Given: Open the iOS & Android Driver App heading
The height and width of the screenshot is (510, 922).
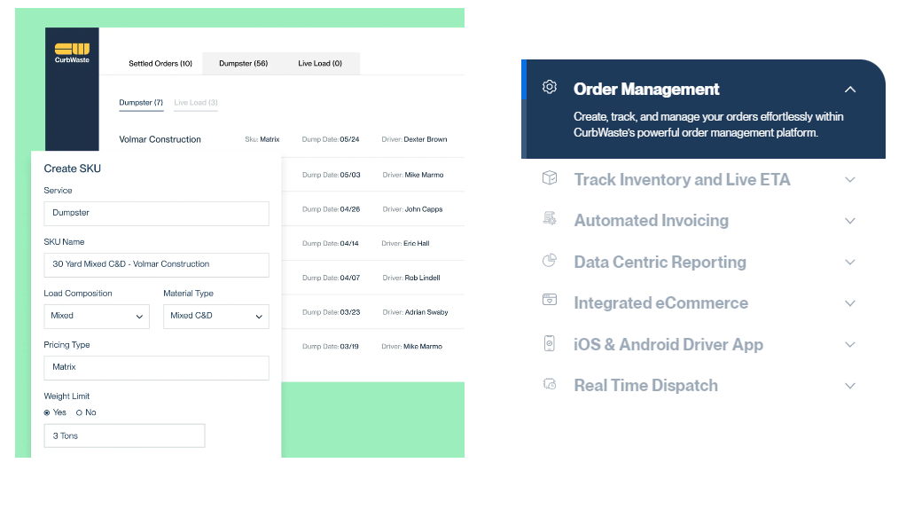Looking at the screenshot, I should click(x=668, y=344).
